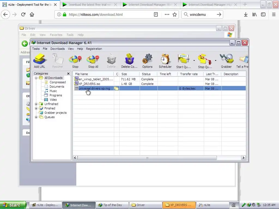This screenshot has width=279, height=209.
Task: Open Stop Queue dropdown arrow
Action: click(x=216, y=61)
